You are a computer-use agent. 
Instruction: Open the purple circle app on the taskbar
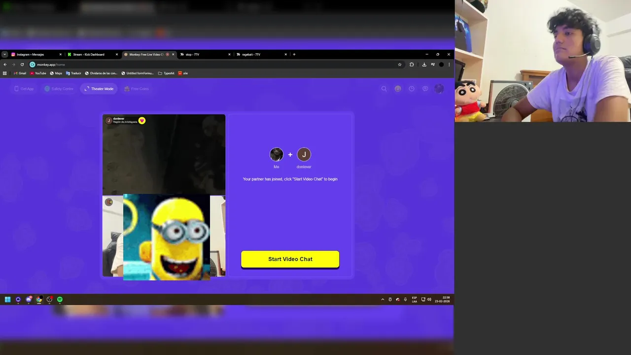[x=18, y=299]
